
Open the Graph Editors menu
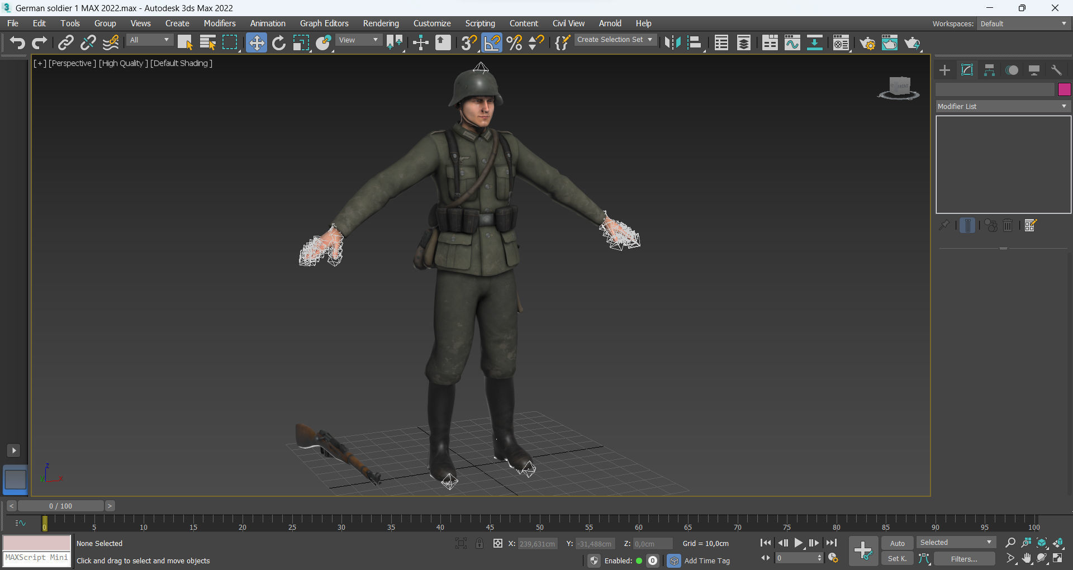click(324, 23)
